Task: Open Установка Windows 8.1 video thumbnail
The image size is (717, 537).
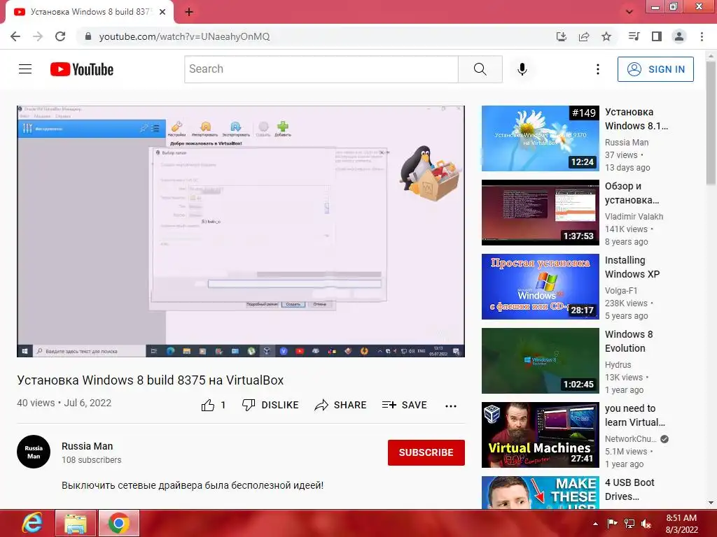Action: click(540, 138)
